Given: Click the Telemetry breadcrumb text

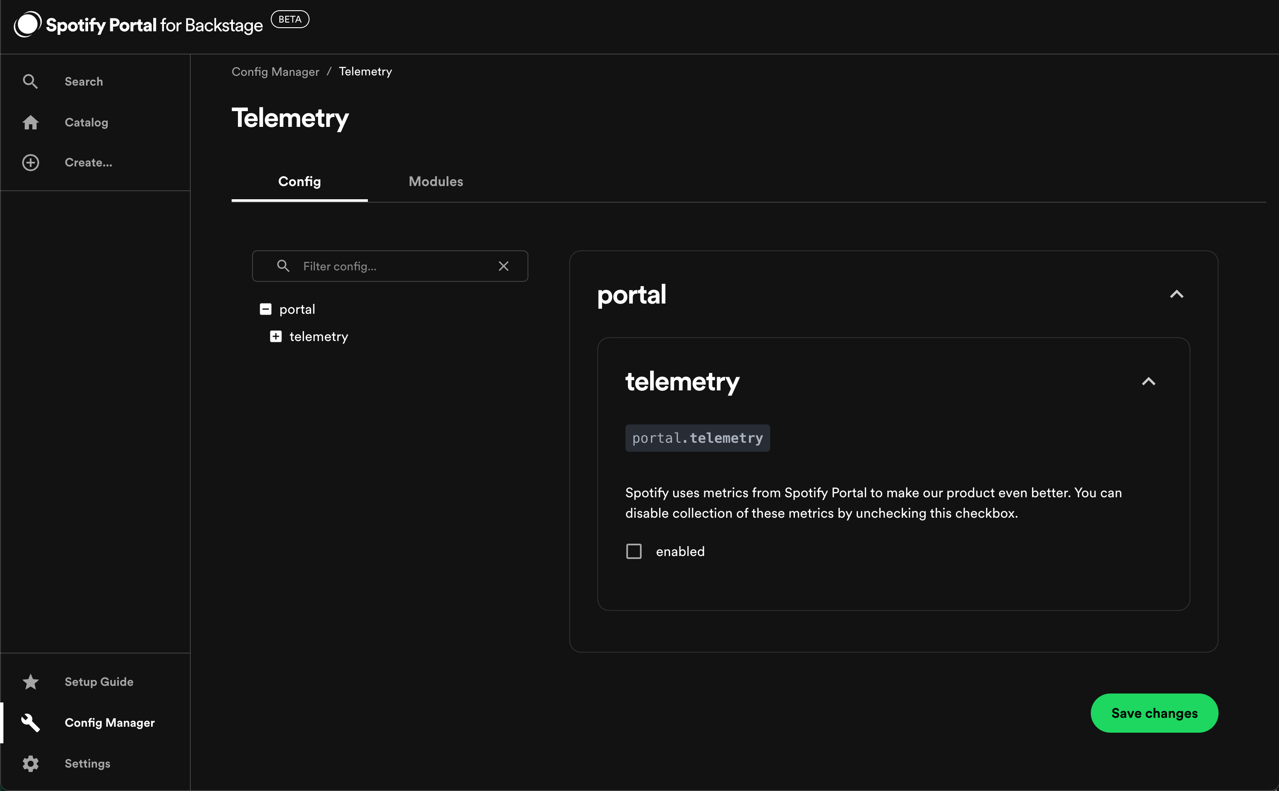Looking at the screenshot, I should [x=365, y=71].
